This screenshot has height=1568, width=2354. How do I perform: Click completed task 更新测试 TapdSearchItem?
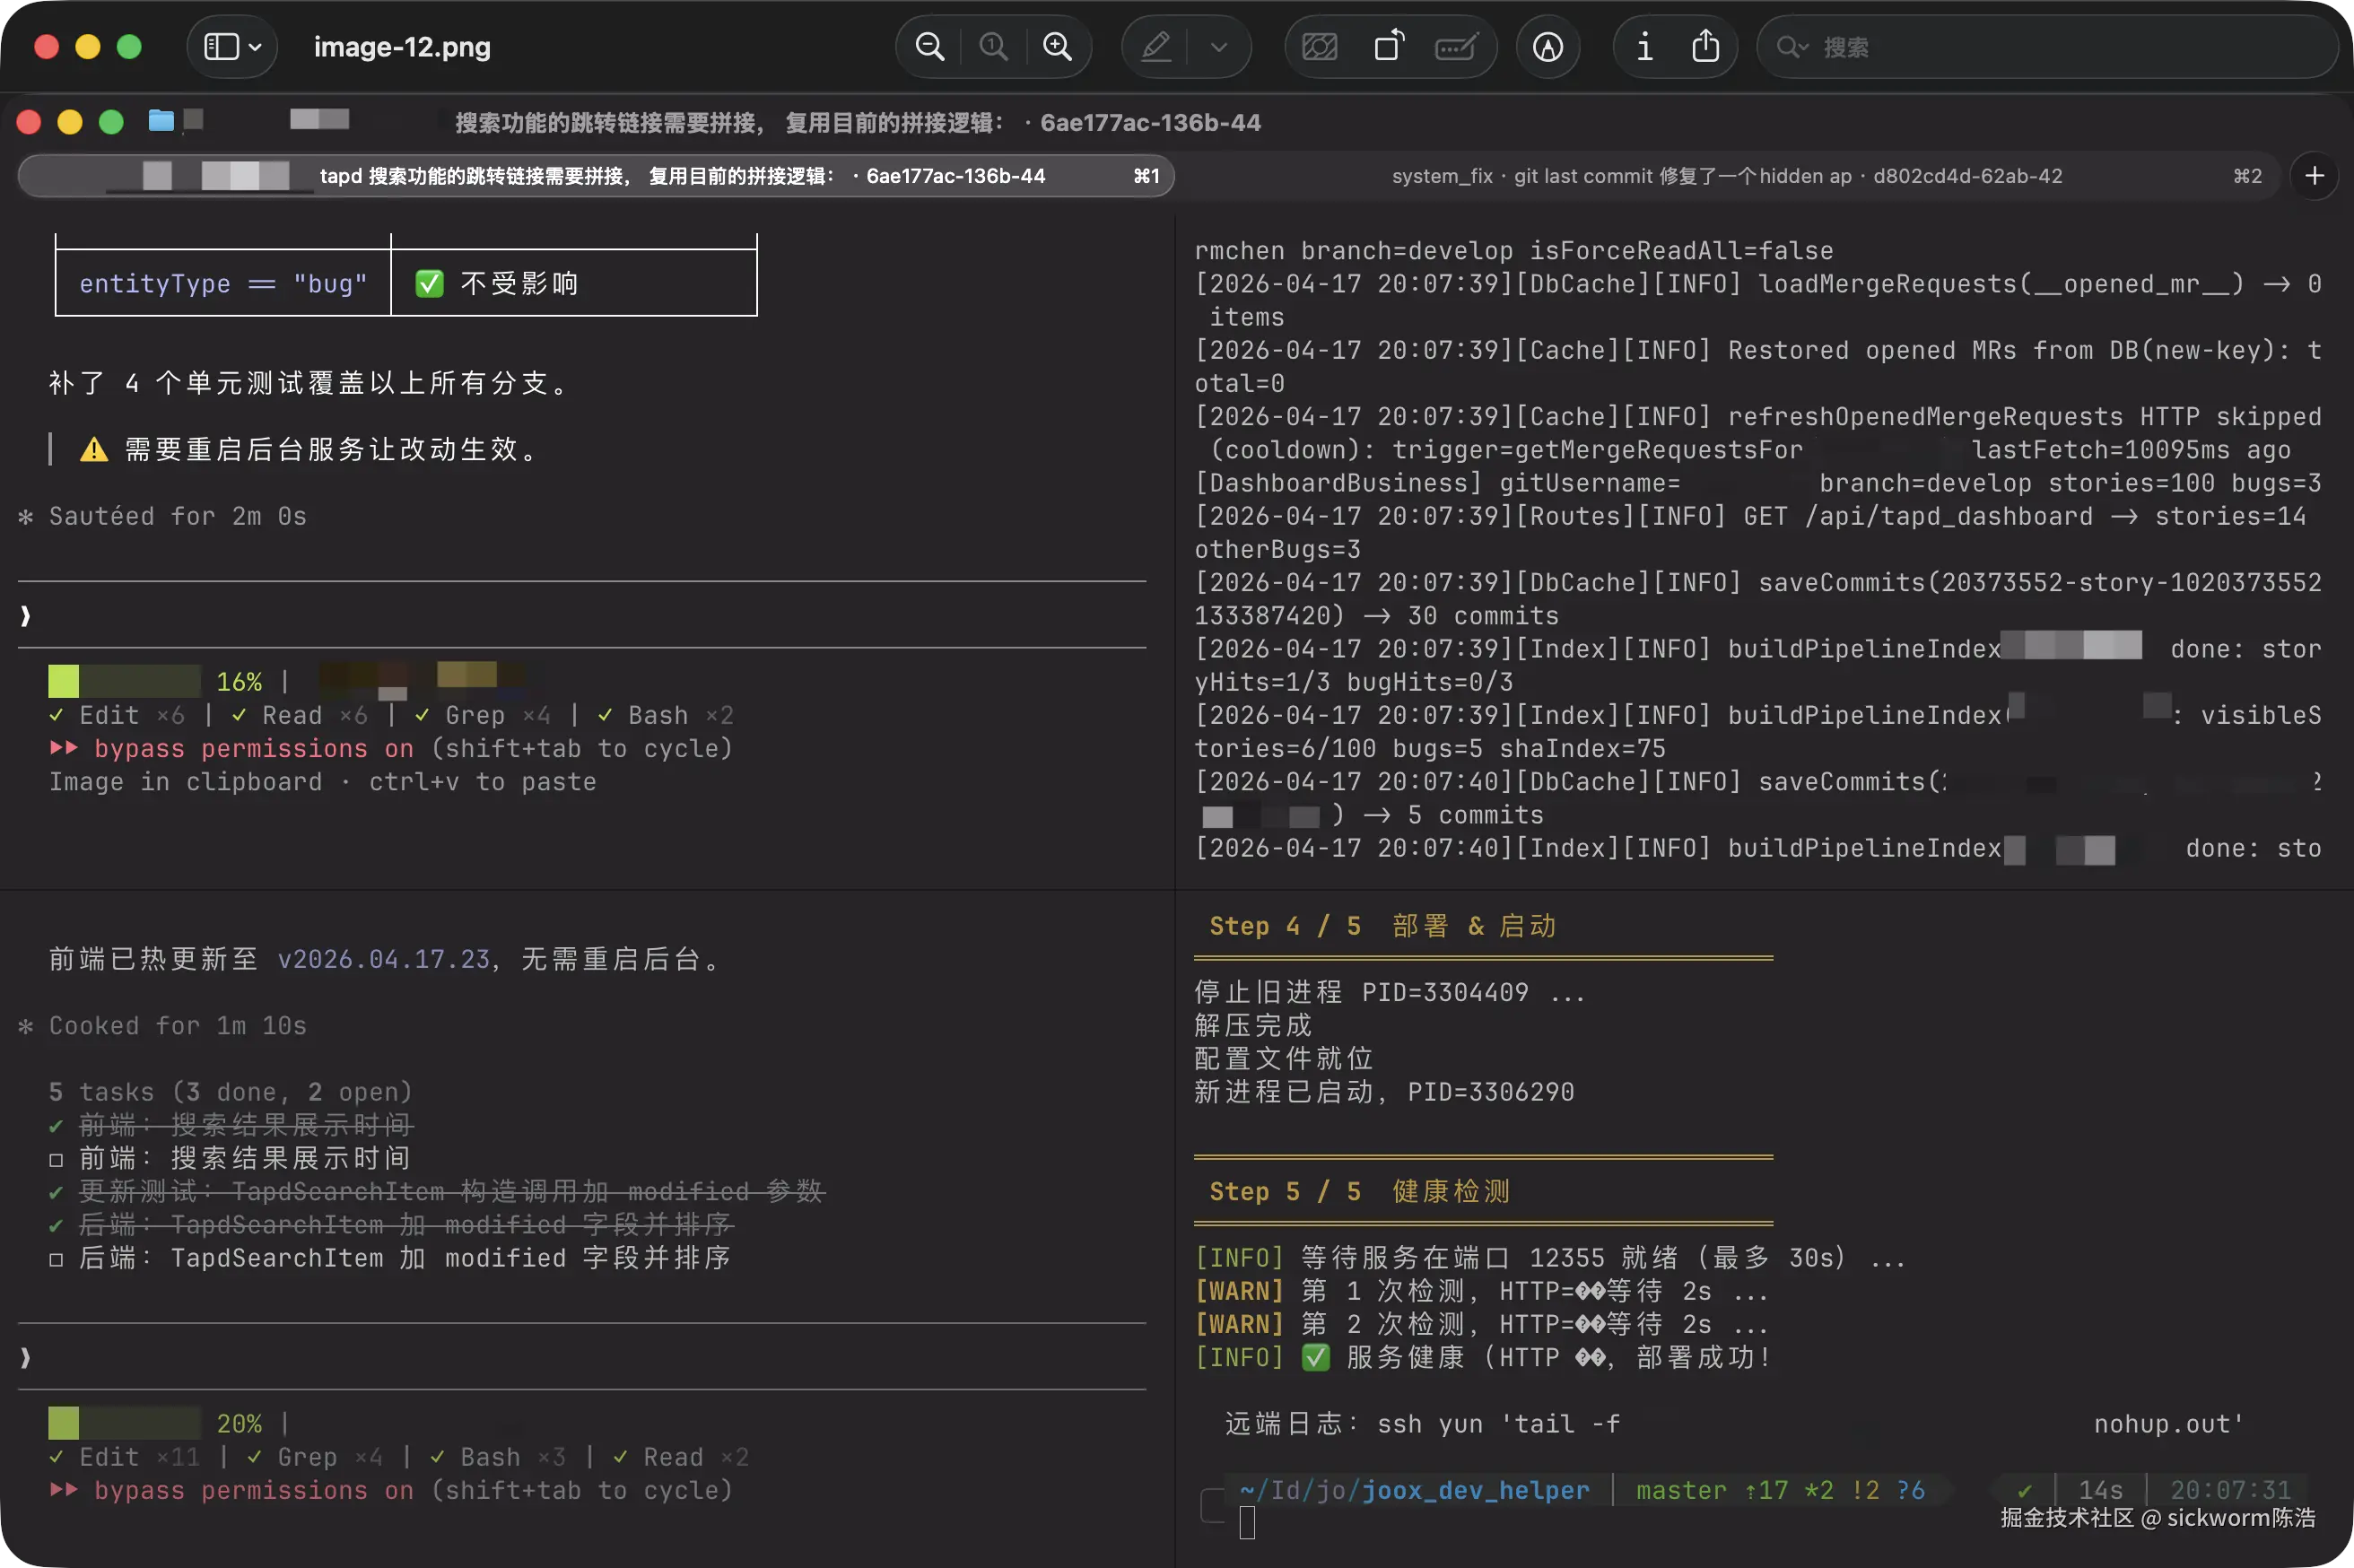(437, 1191)
